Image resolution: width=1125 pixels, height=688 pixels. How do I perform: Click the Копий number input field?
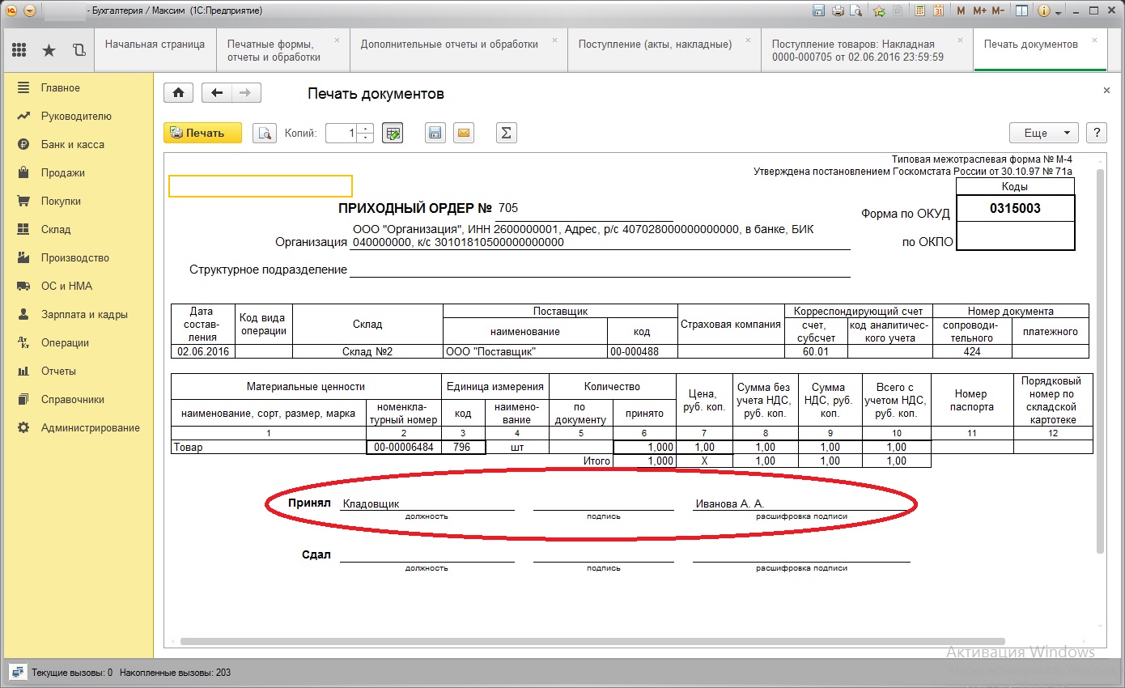(342, 134)
